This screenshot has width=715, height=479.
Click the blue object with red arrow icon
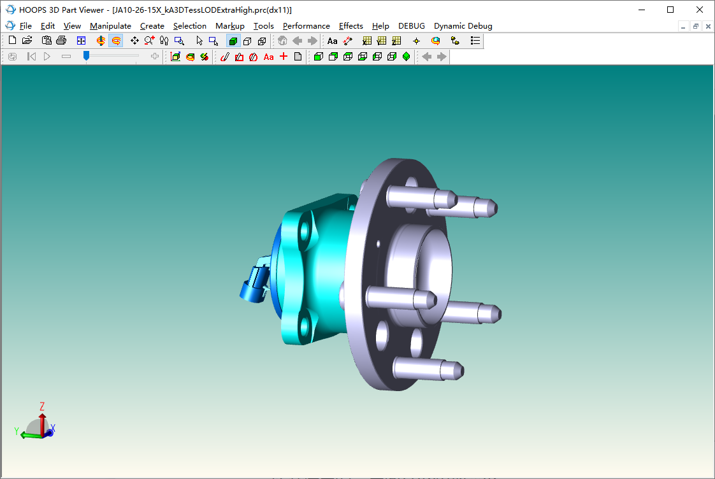click(x=435, y=41)
